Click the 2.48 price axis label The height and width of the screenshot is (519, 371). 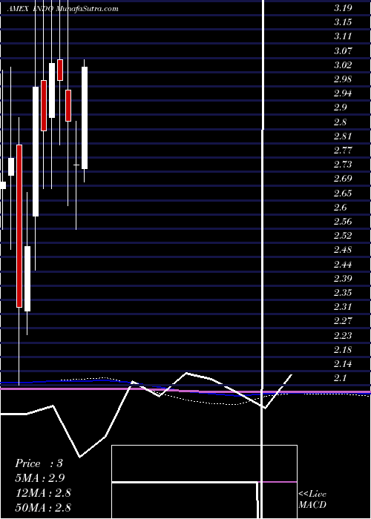[x=343, y=250]
